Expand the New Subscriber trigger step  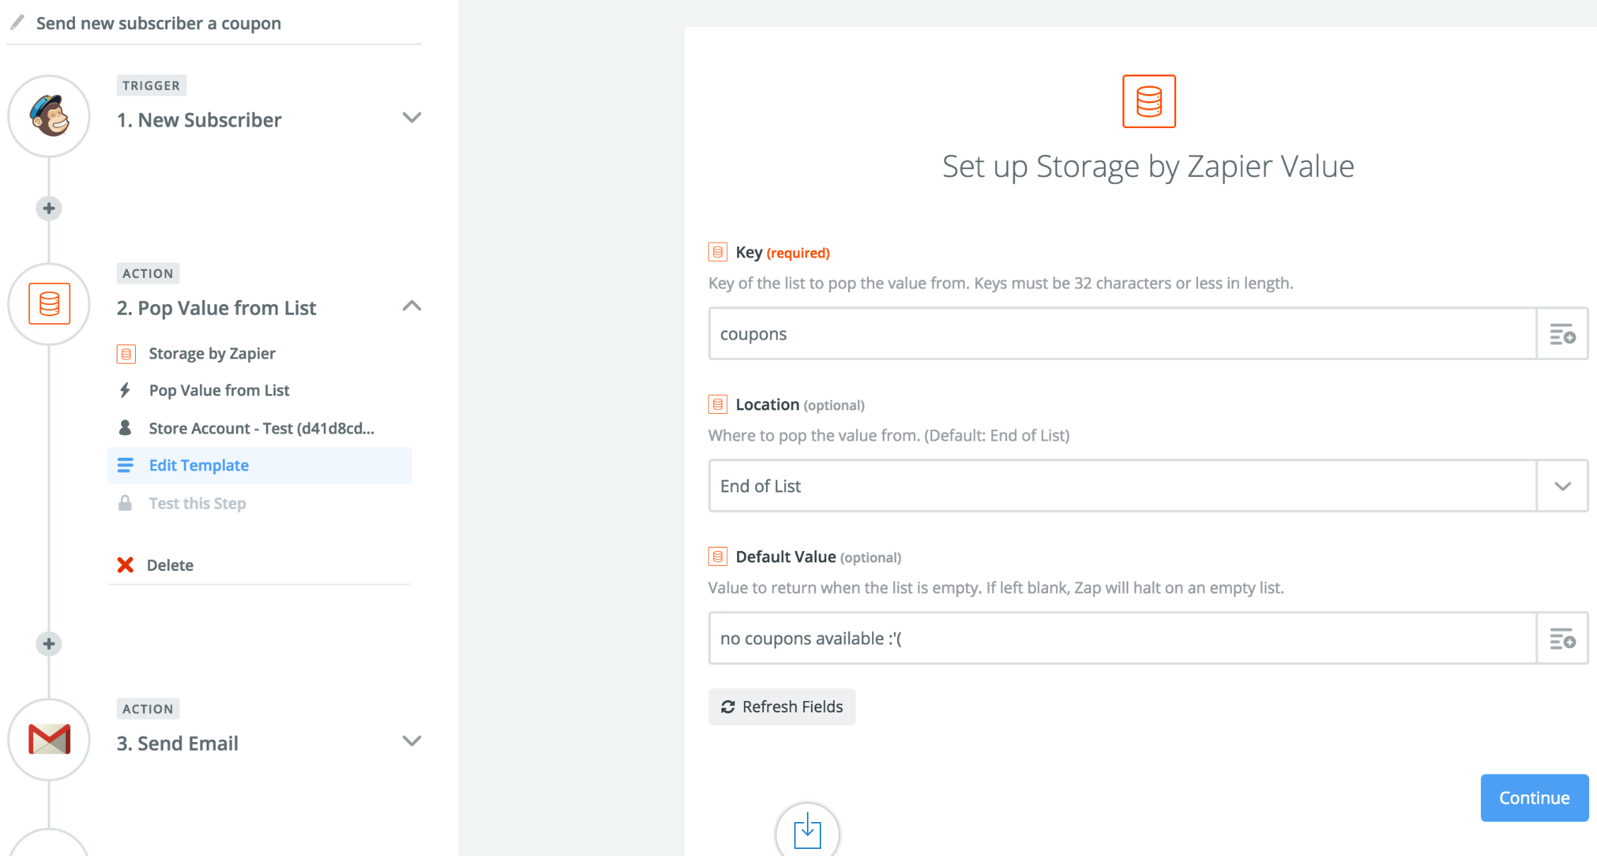(x=412, y=117)
